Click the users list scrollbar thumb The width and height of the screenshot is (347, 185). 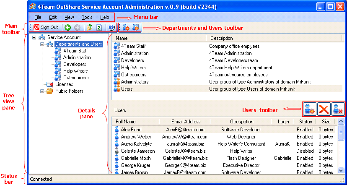[x=341, y=132]
